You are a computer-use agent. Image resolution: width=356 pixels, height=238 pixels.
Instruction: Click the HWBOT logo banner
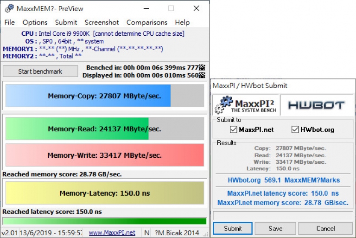pyautogui.click(x=316, y=105)
